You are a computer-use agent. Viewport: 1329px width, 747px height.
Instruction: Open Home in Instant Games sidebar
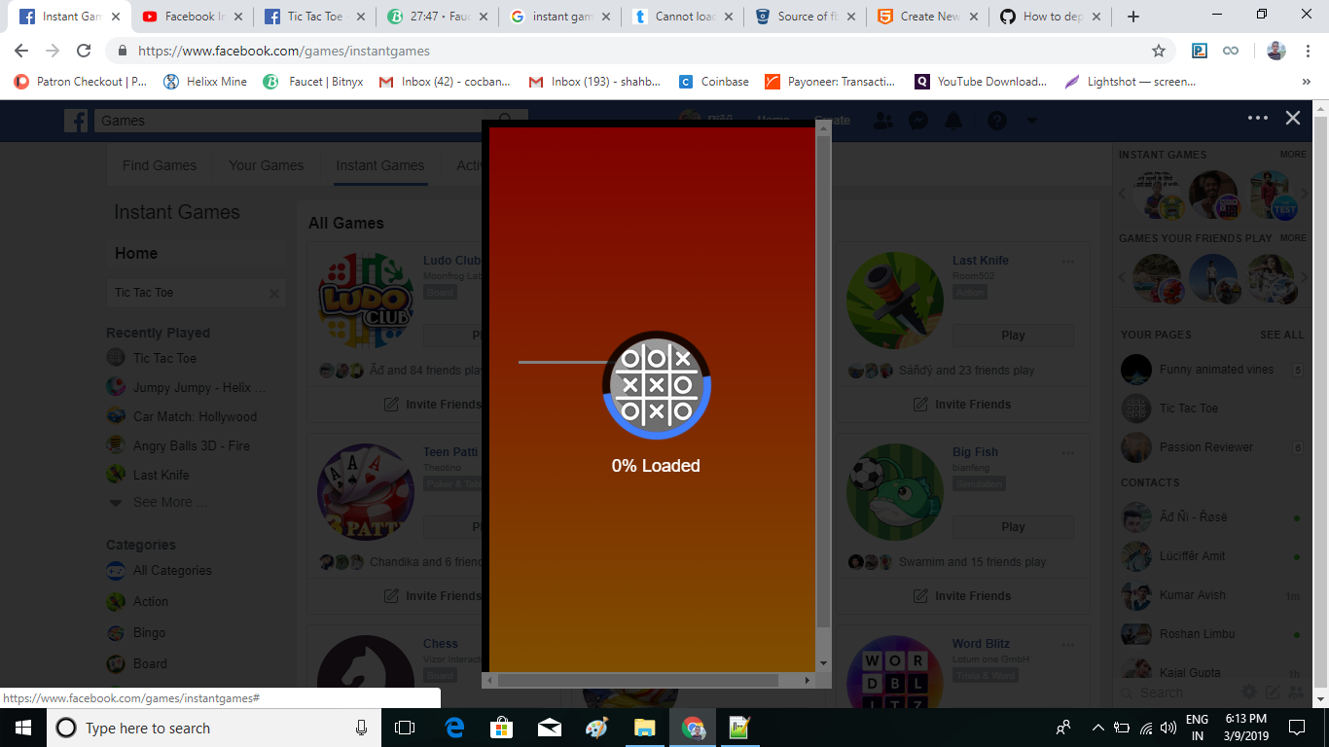[x=195, y=253]
